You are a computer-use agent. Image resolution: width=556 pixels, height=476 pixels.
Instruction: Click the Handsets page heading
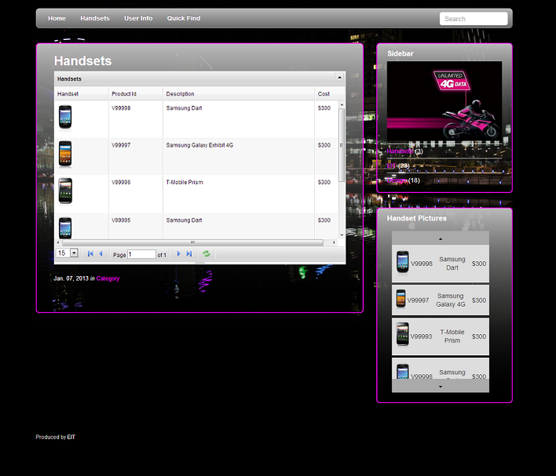coord(83,61)
